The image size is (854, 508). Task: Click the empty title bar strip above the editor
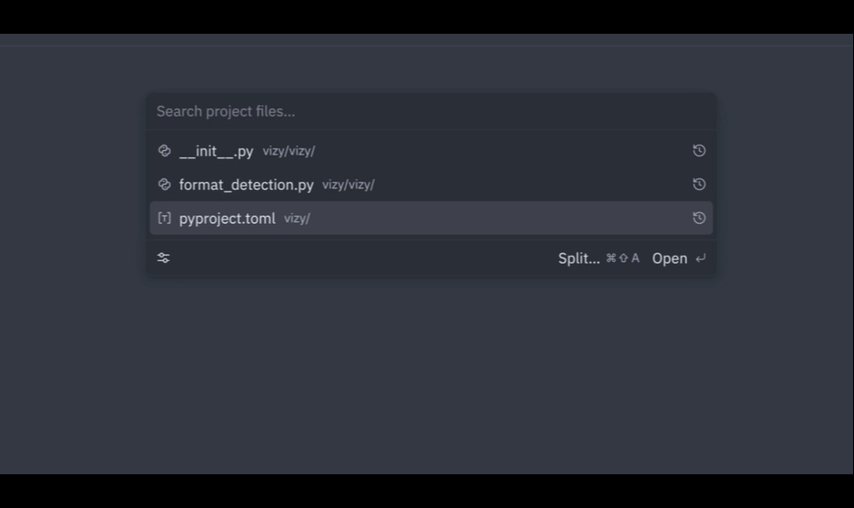(x=427, y=40)
